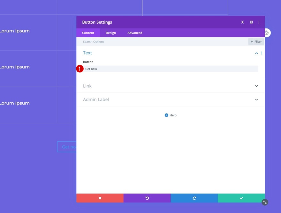Click the partially hidden circle icon beside modal
Image resolution: width=281 pixels, height=213 pixels.
(268, 33)
